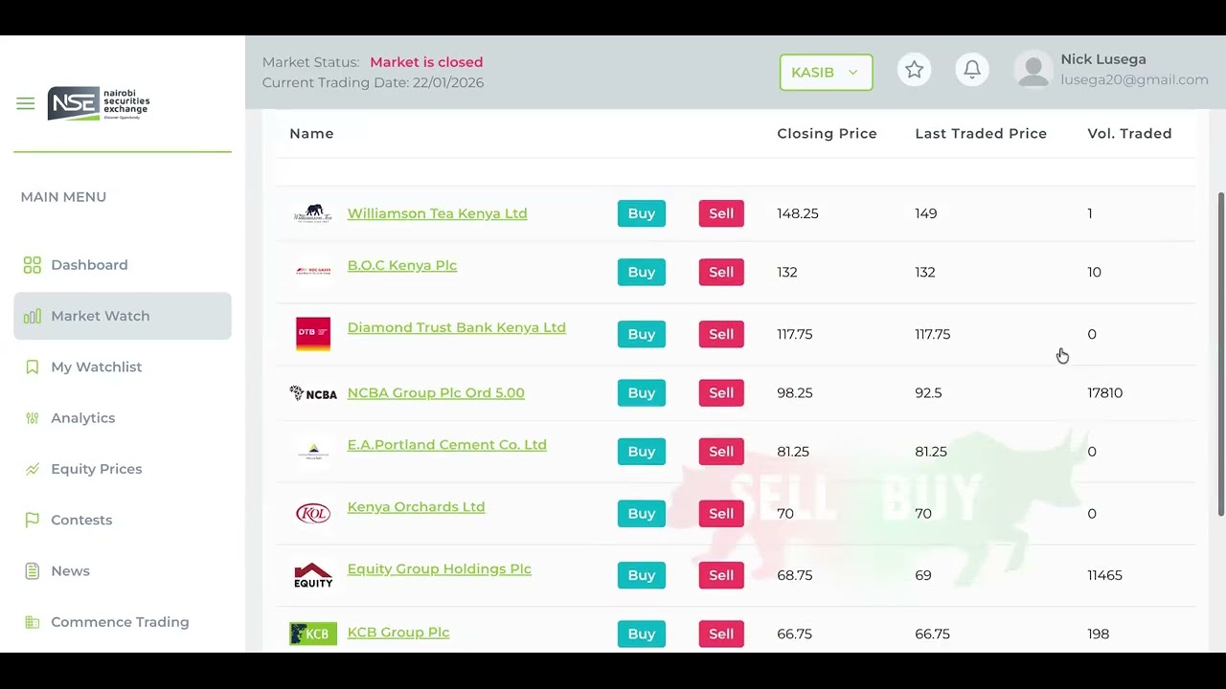Viewport: 1226px width, 689px height.
Task: Click the Analytics sliders icon
Action: 33,418
